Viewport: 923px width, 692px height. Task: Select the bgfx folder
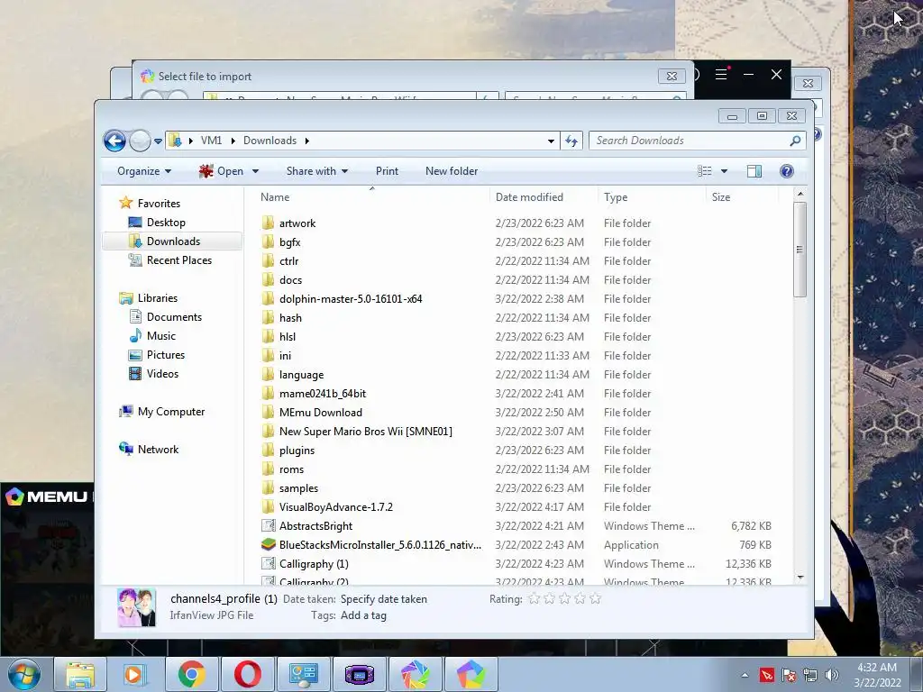tap(289, 241)
